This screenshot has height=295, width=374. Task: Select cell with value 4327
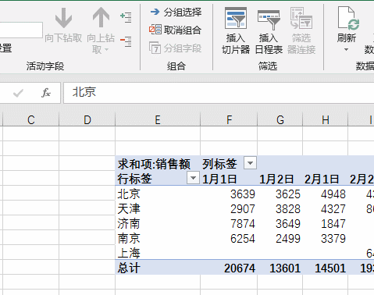tap(326, 208)
